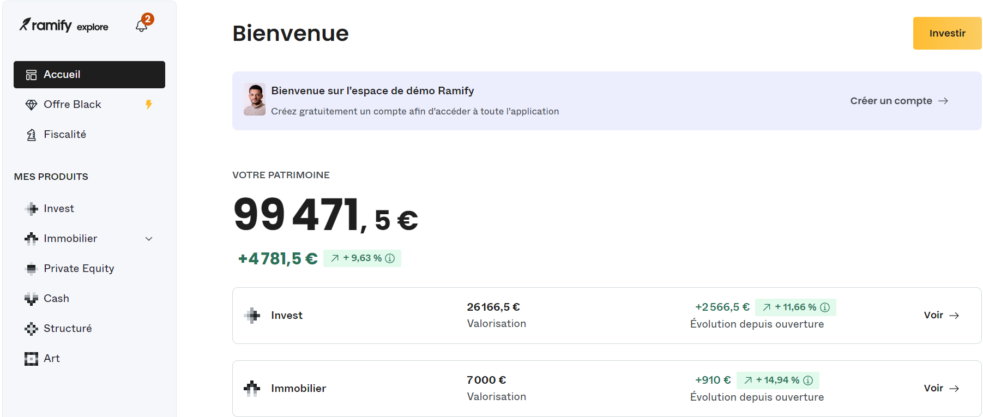Click the Ramify explore logo

pos(64,26)
